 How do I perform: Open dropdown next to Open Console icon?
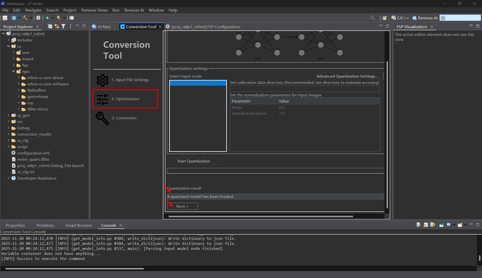(x=466, y=225)
